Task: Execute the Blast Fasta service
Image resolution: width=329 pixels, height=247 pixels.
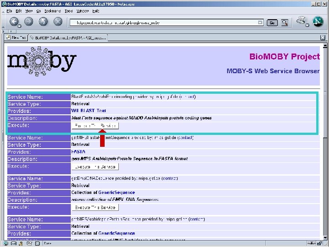Action: pos(95,126)
